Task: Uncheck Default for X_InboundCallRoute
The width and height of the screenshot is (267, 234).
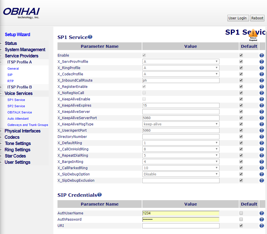Action: 241,80
